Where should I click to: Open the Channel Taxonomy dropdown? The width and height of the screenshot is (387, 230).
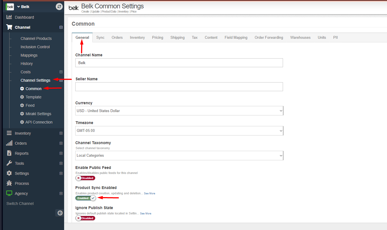pos(179,156)
